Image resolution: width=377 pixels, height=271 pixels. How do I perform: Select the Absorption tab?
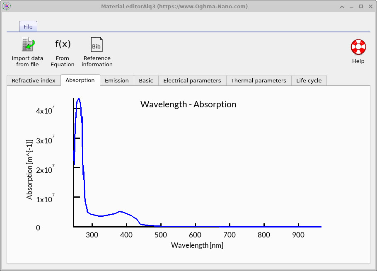80,80
